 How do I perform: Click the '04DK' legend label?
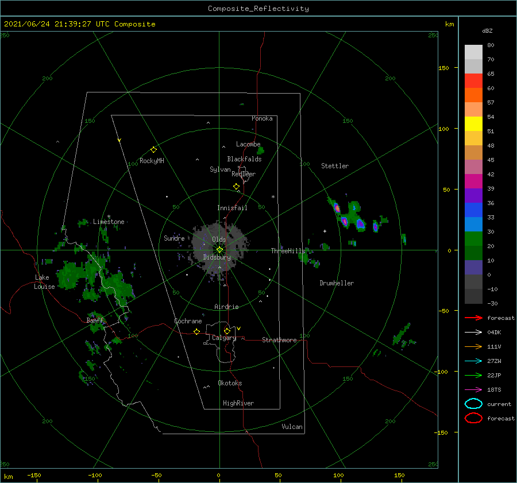point(494,332)
